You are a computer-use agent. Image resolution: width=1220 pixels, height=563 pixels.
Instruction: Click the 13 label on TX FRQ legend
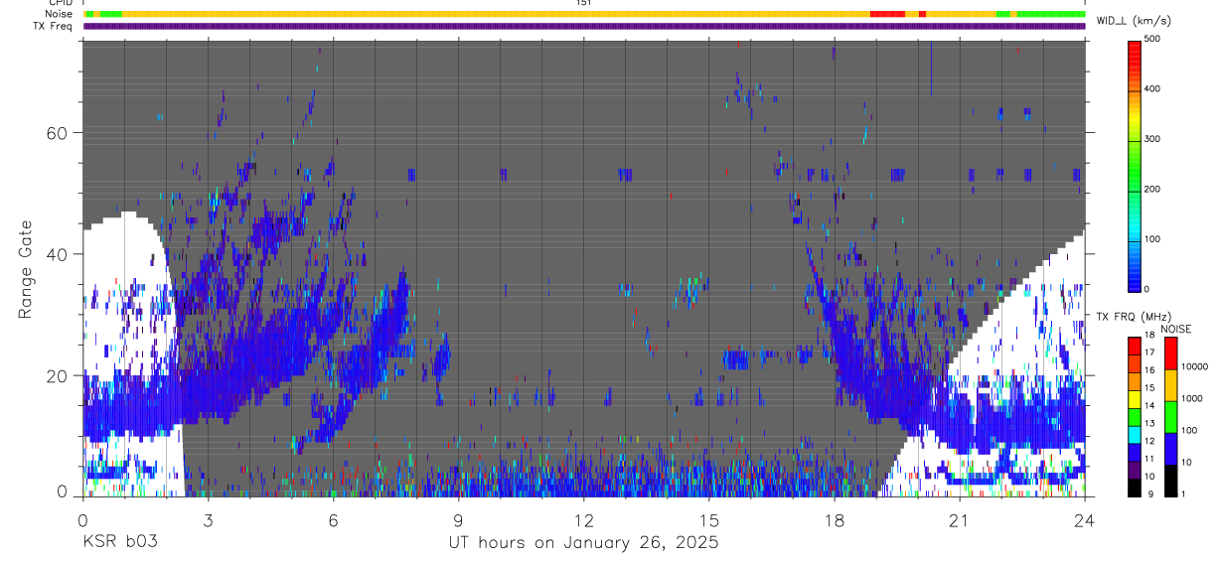click(1149, 423)
